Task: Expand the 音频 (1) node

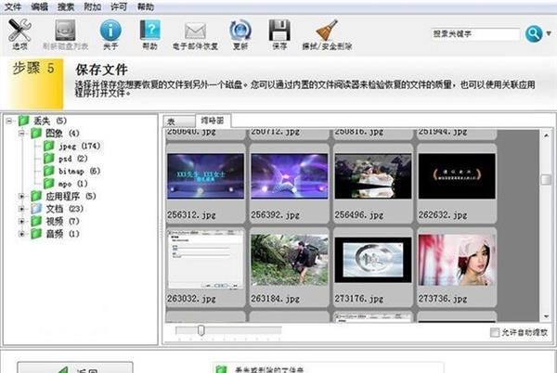Action: click(x=21, y=234)
